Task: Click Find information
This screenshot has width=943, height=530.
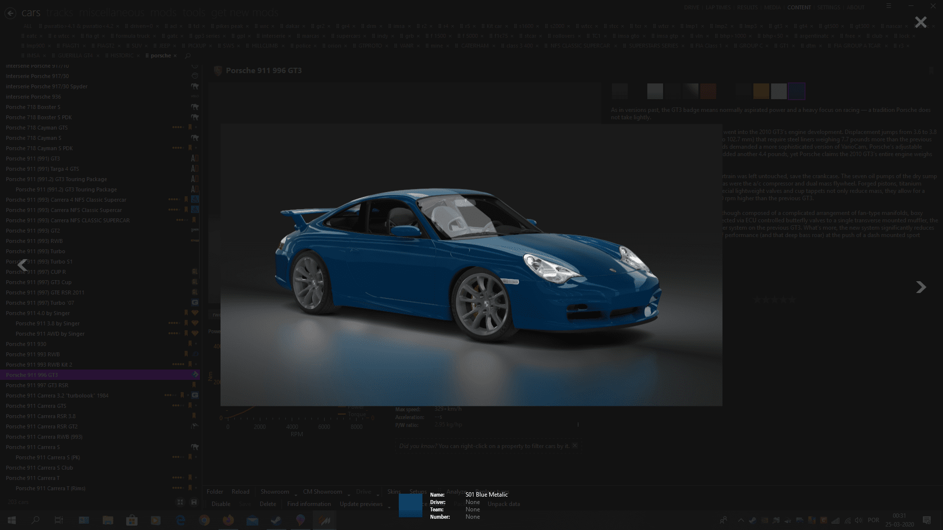Action: [309, 504]
